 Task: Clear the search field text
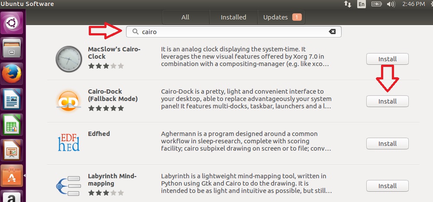[x=332, y=32]
